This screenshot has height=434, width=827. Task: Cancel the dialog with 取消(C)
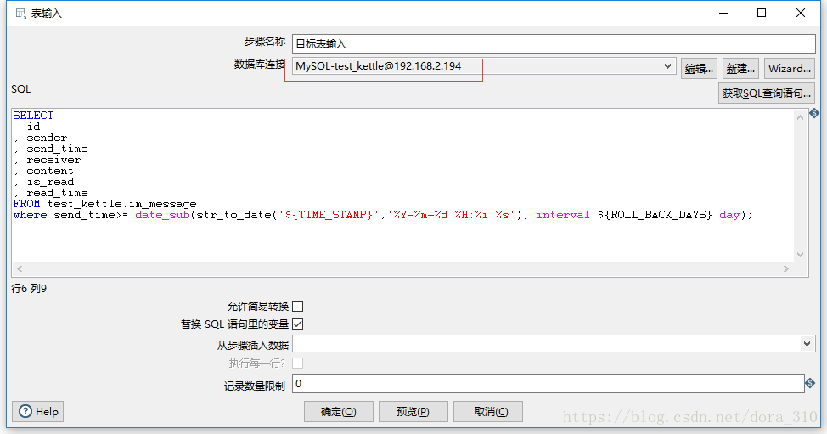[x=488, y=411]
